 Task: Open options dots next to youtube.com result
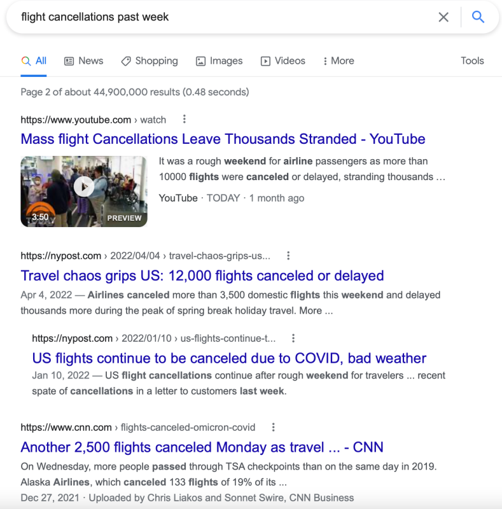184,119
